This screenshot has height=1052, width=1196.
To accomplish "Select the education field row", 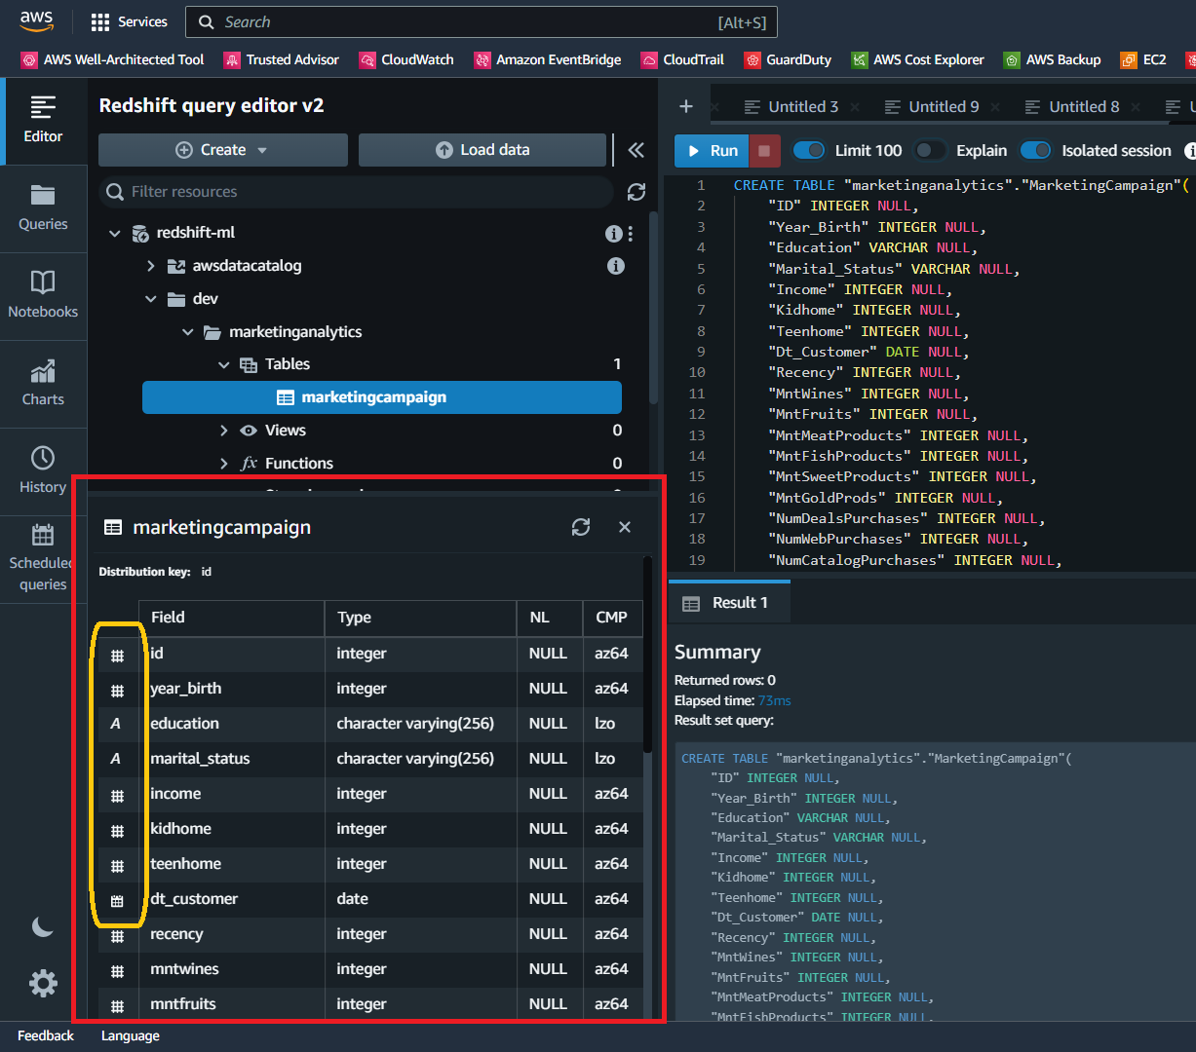I will pos(369,724).
